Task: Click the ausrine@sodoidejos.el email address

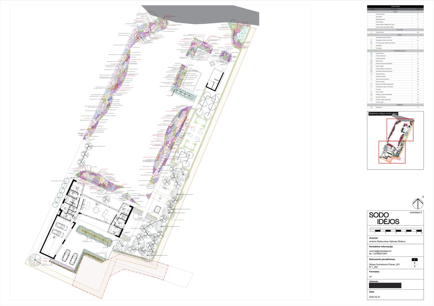Action: pyautogui.click(x=380, y=251)
